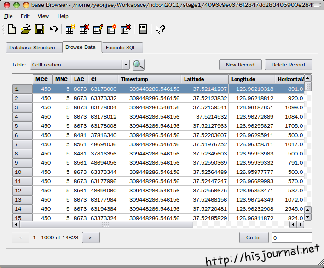Click Longitude cell 126.96689993

pyautogui.click(x=252, y=181)
